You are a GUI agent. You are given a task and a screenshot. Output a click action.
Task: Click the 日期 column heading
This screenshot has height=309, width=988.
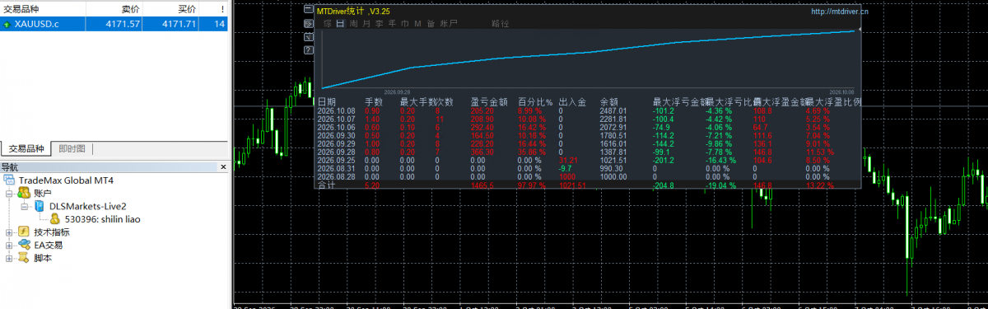[326, 102]
